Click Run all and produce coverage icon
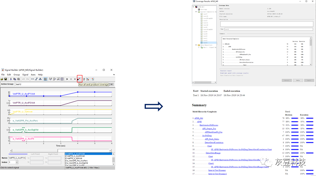 (79, 79)
